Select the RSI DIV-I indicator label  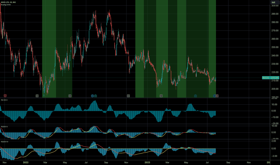[x=4, y=100]
